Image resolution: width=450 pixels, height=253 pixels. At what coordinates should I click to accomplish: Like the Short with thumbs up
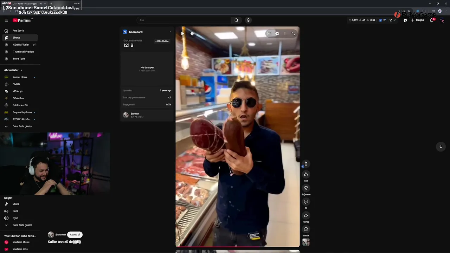(306, 174)
